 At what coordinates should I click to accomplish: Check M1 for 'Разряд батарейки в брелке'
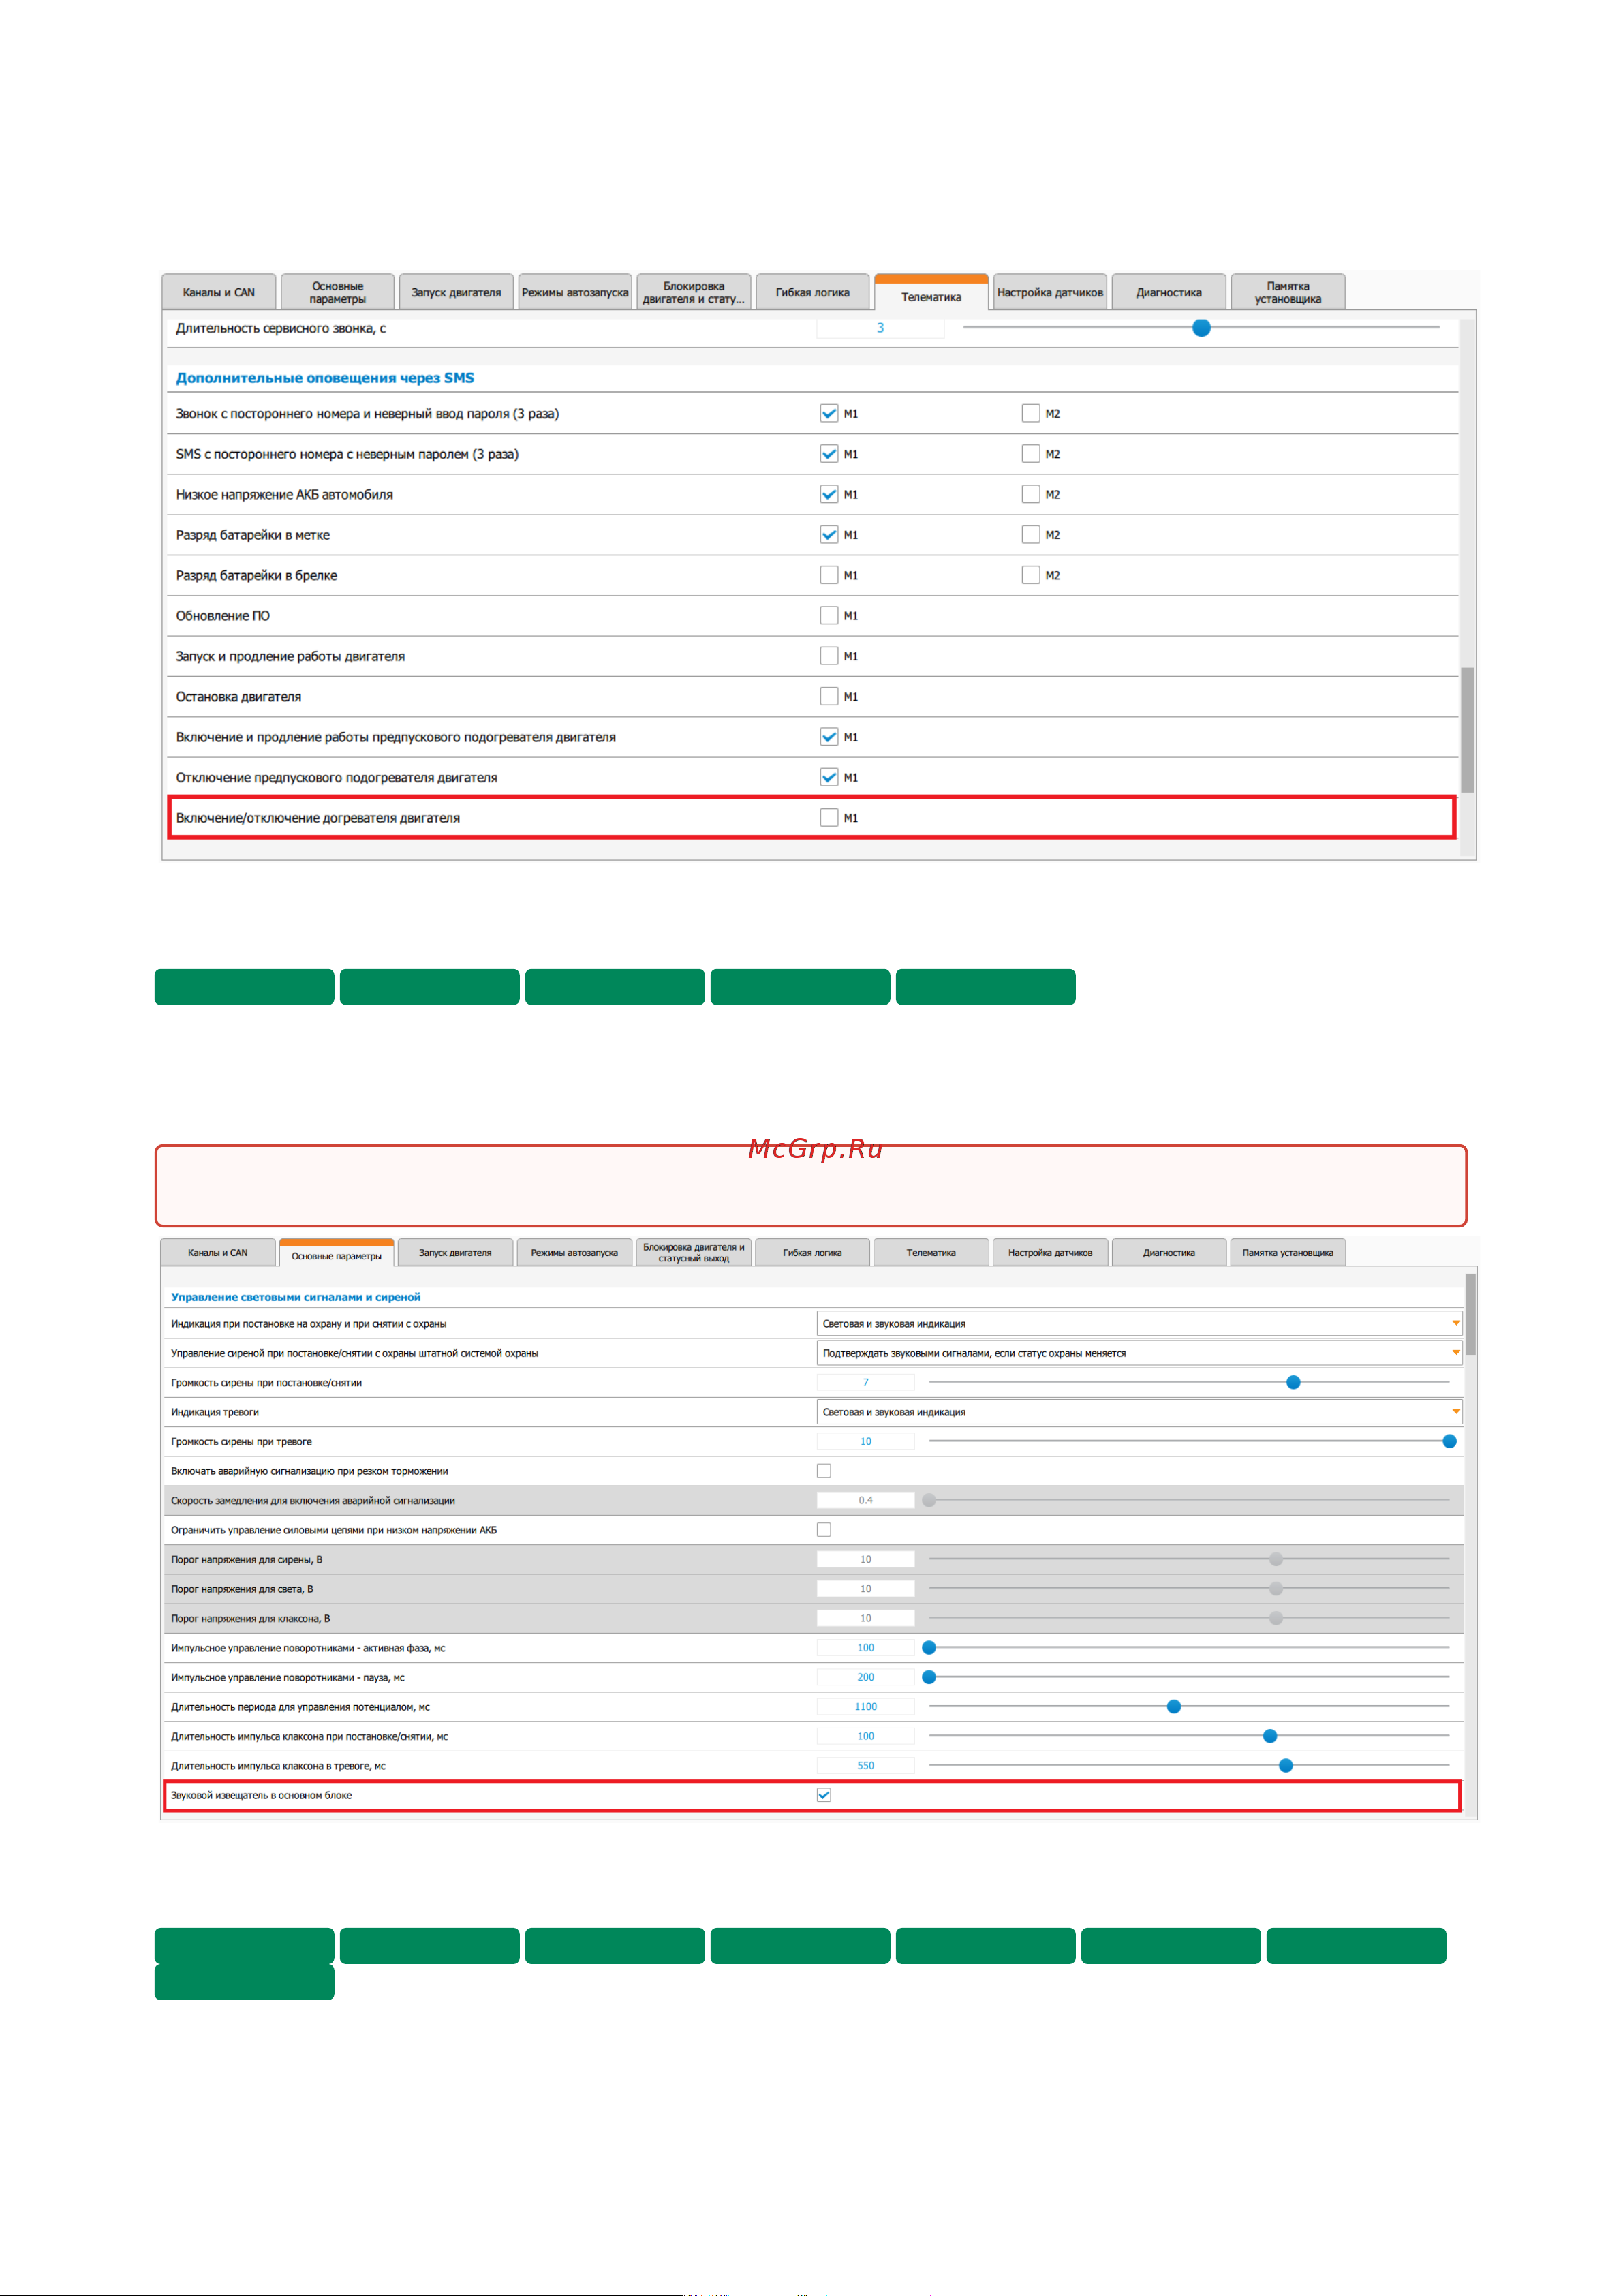pos(829,575)
